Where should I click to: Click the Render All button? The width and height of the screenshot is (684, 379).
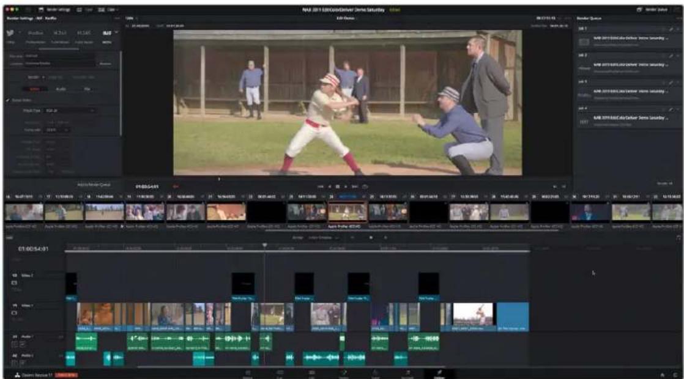click(665, 183)
